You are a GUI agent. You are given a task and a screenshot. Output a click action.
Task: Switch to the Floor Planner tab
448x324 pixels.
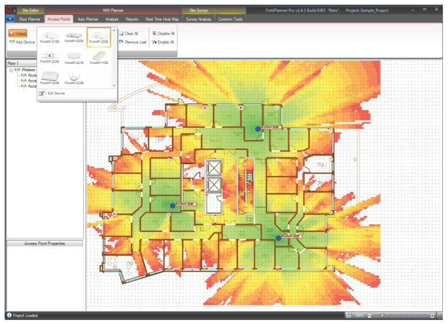pos(30,19)
